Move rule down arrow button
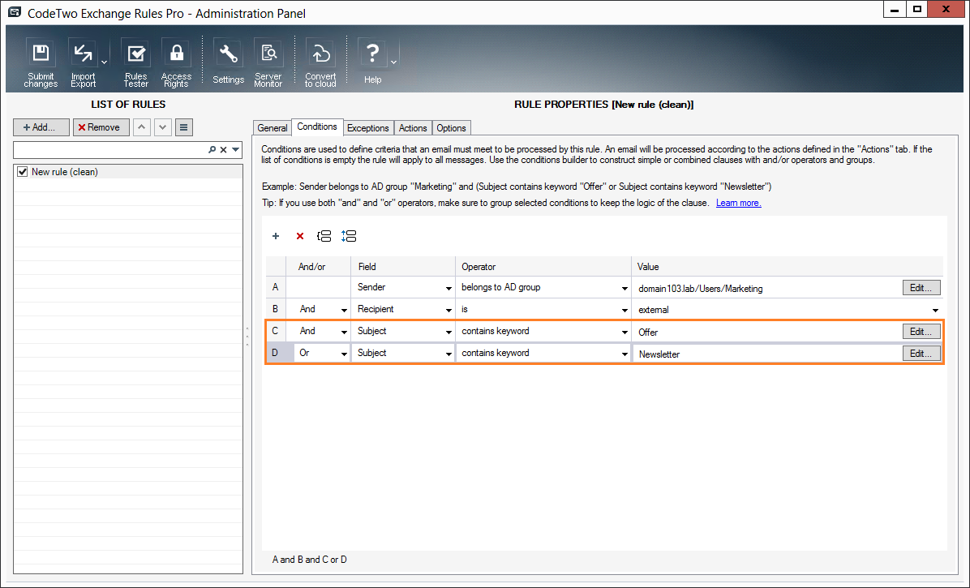The image size is (970, 588). pos(163,127)
